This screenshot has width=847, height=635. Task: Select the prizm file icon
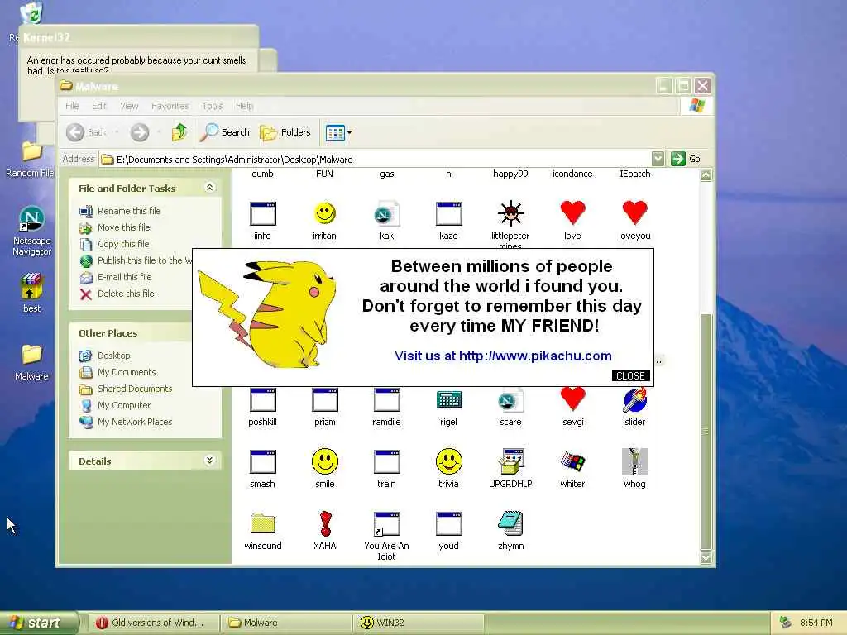[x=324, y=400]
